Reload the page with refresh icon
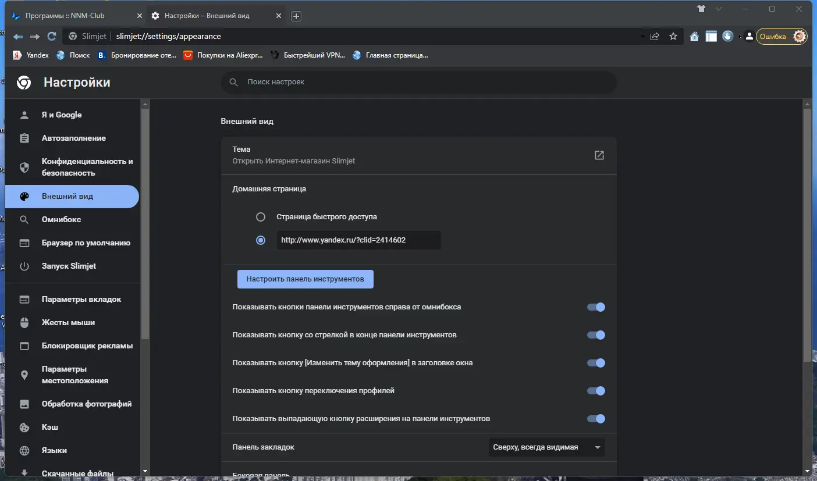817x481 pixels. tap(52, 37)
